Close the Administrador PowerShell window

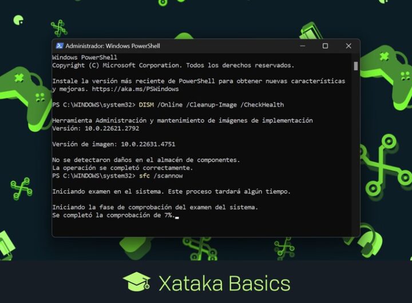348,46
